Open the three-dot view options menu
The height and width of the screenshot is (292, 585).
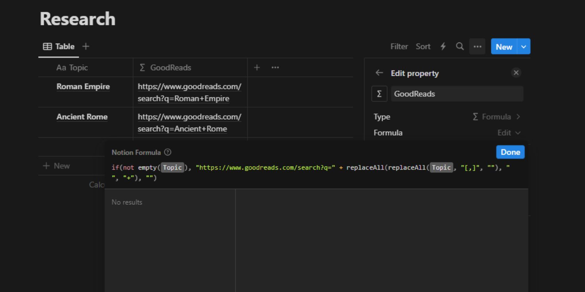(477, 47)
